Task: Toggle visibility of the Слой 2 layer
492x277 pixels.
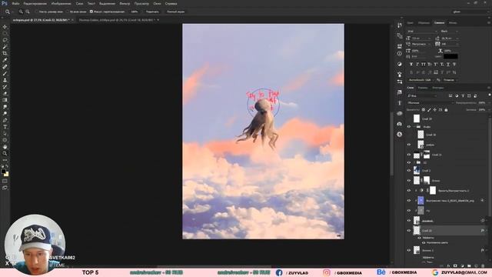Action: [x=409, y=171]
